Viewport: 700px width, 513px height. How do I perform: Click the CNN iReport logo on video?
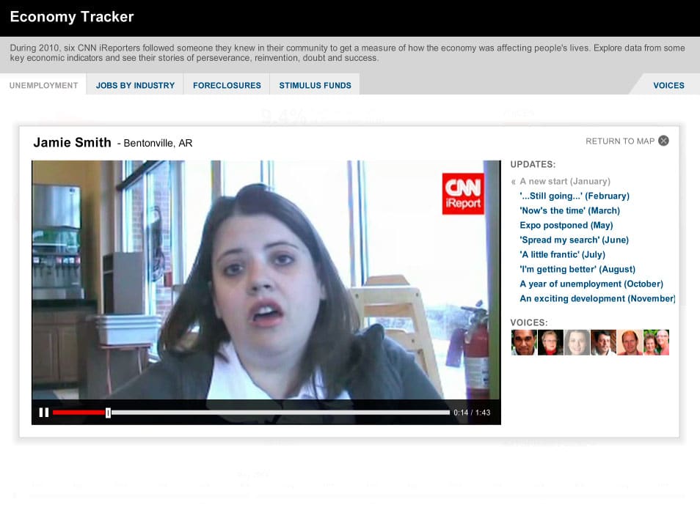point(463,194)
